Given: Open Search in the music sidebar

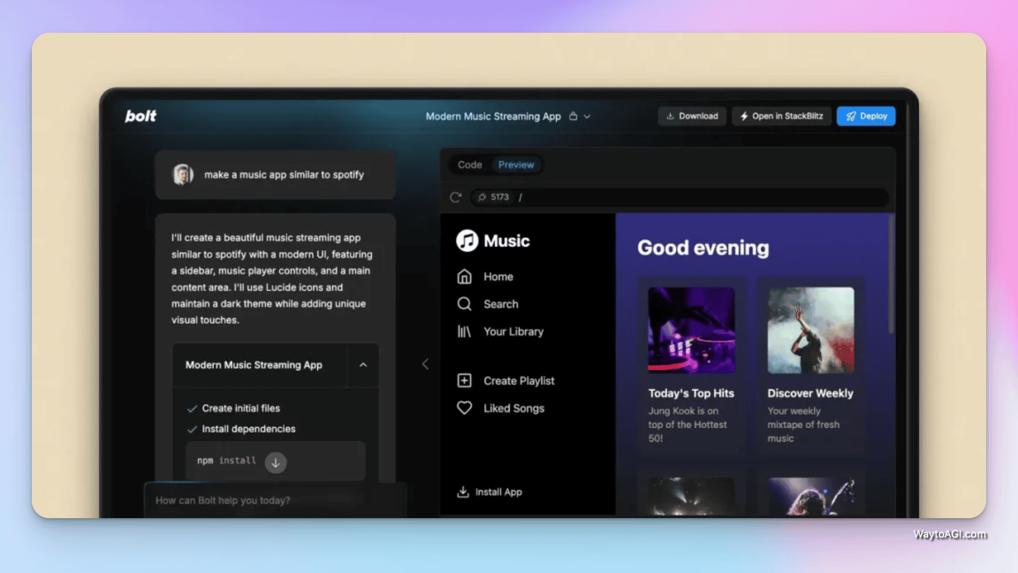Looking at the screenshot, I should click(x=501, y=304).
